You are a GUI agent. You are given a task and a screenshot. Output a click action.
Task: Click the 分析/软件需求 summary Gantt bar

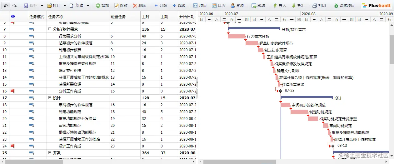click(254, 28)
